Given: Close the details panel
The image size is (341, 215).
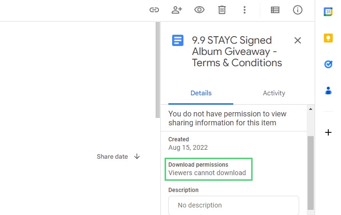Looking at the screenshot, I should 298,40.
